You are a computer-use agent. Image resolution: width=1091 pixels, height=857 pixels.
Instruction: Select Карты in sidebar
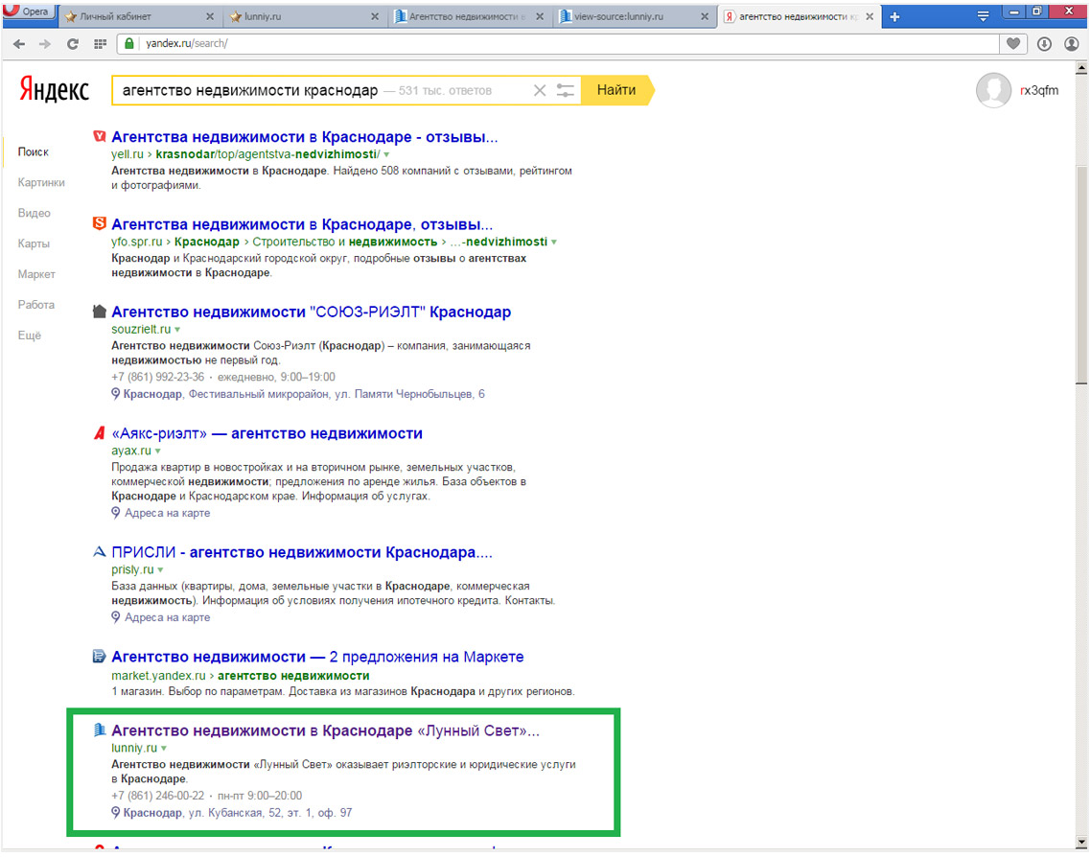[x=34, y=243]
